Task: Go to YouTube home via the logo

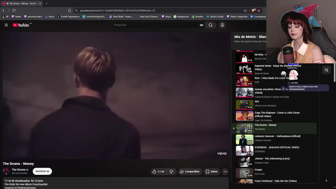Action: [x=21, y=25]
